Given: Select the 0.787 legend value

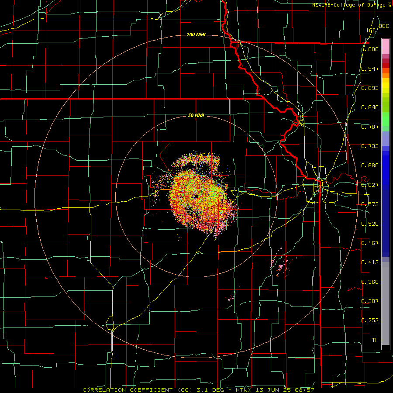Looking at the screenshot, I should pyautogui.click(x=370, y=127).
